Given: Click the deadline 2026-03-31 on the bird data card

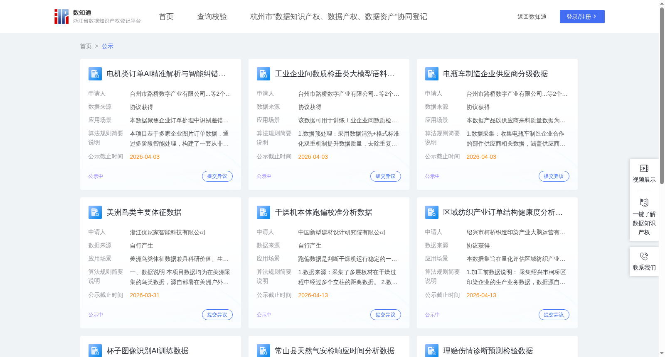Looking at the screenshot, I should [x=145, y=295].
